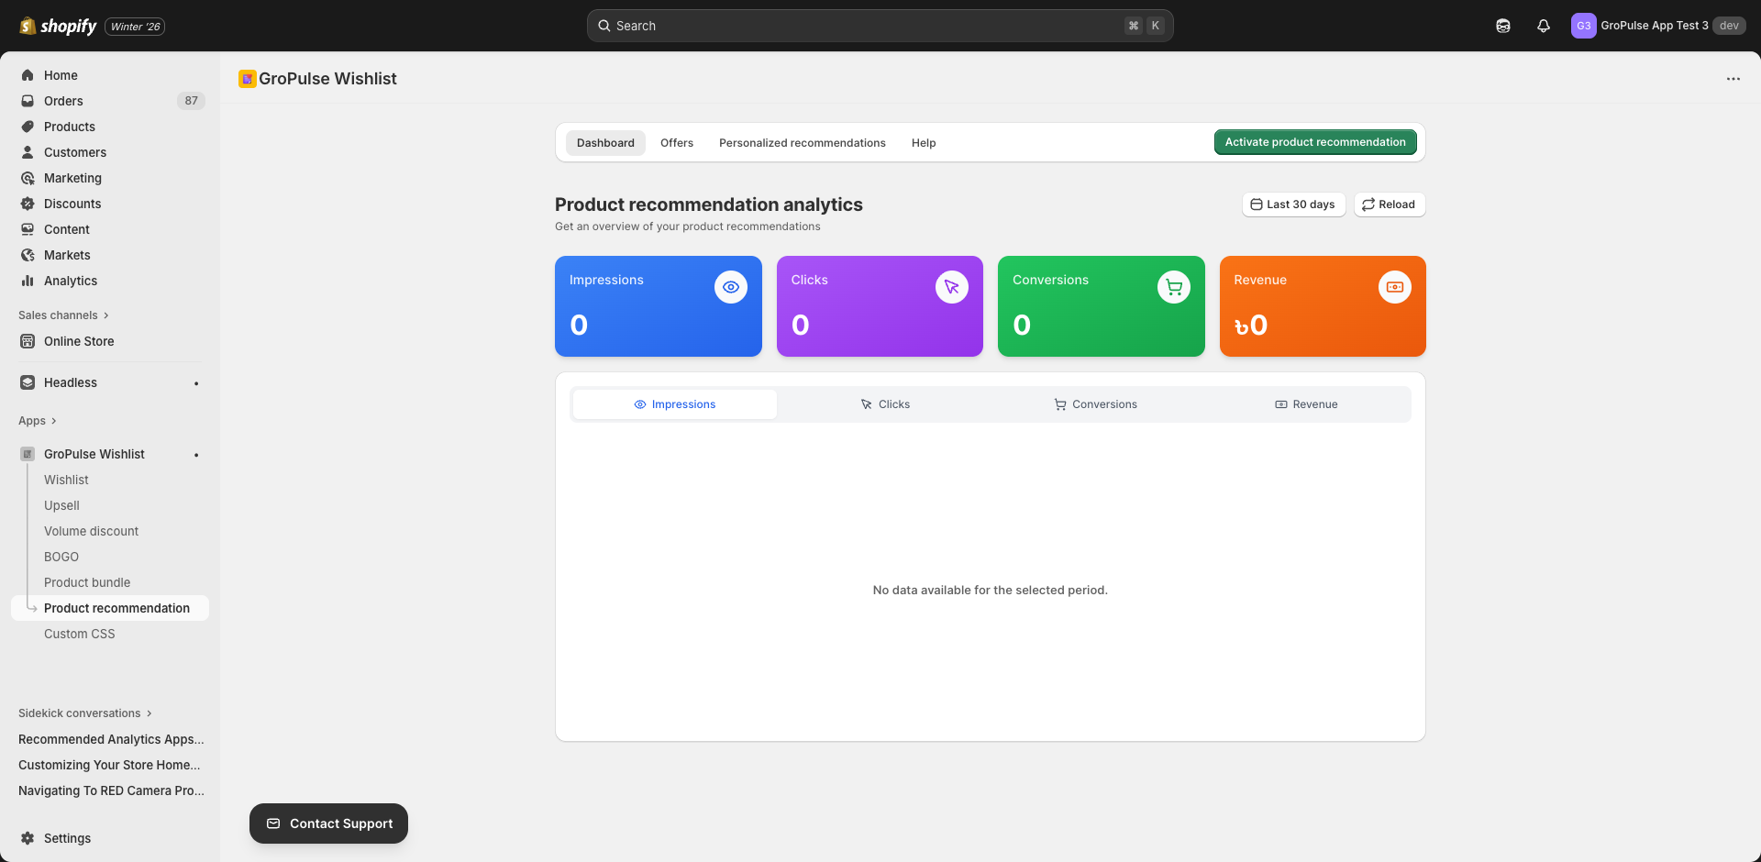Open Discounts from the sidebar
Screen dimensions: 1761x862
coord(72,204)
